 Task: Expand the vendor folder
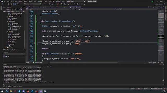[6, 48]
